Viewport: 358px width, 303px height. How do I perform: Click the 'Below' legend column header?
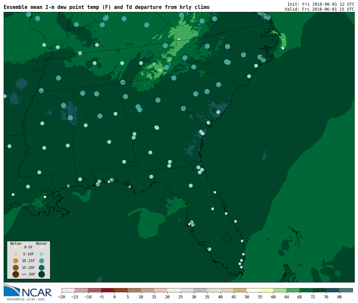pyautogui.click(x=16, y=244)
